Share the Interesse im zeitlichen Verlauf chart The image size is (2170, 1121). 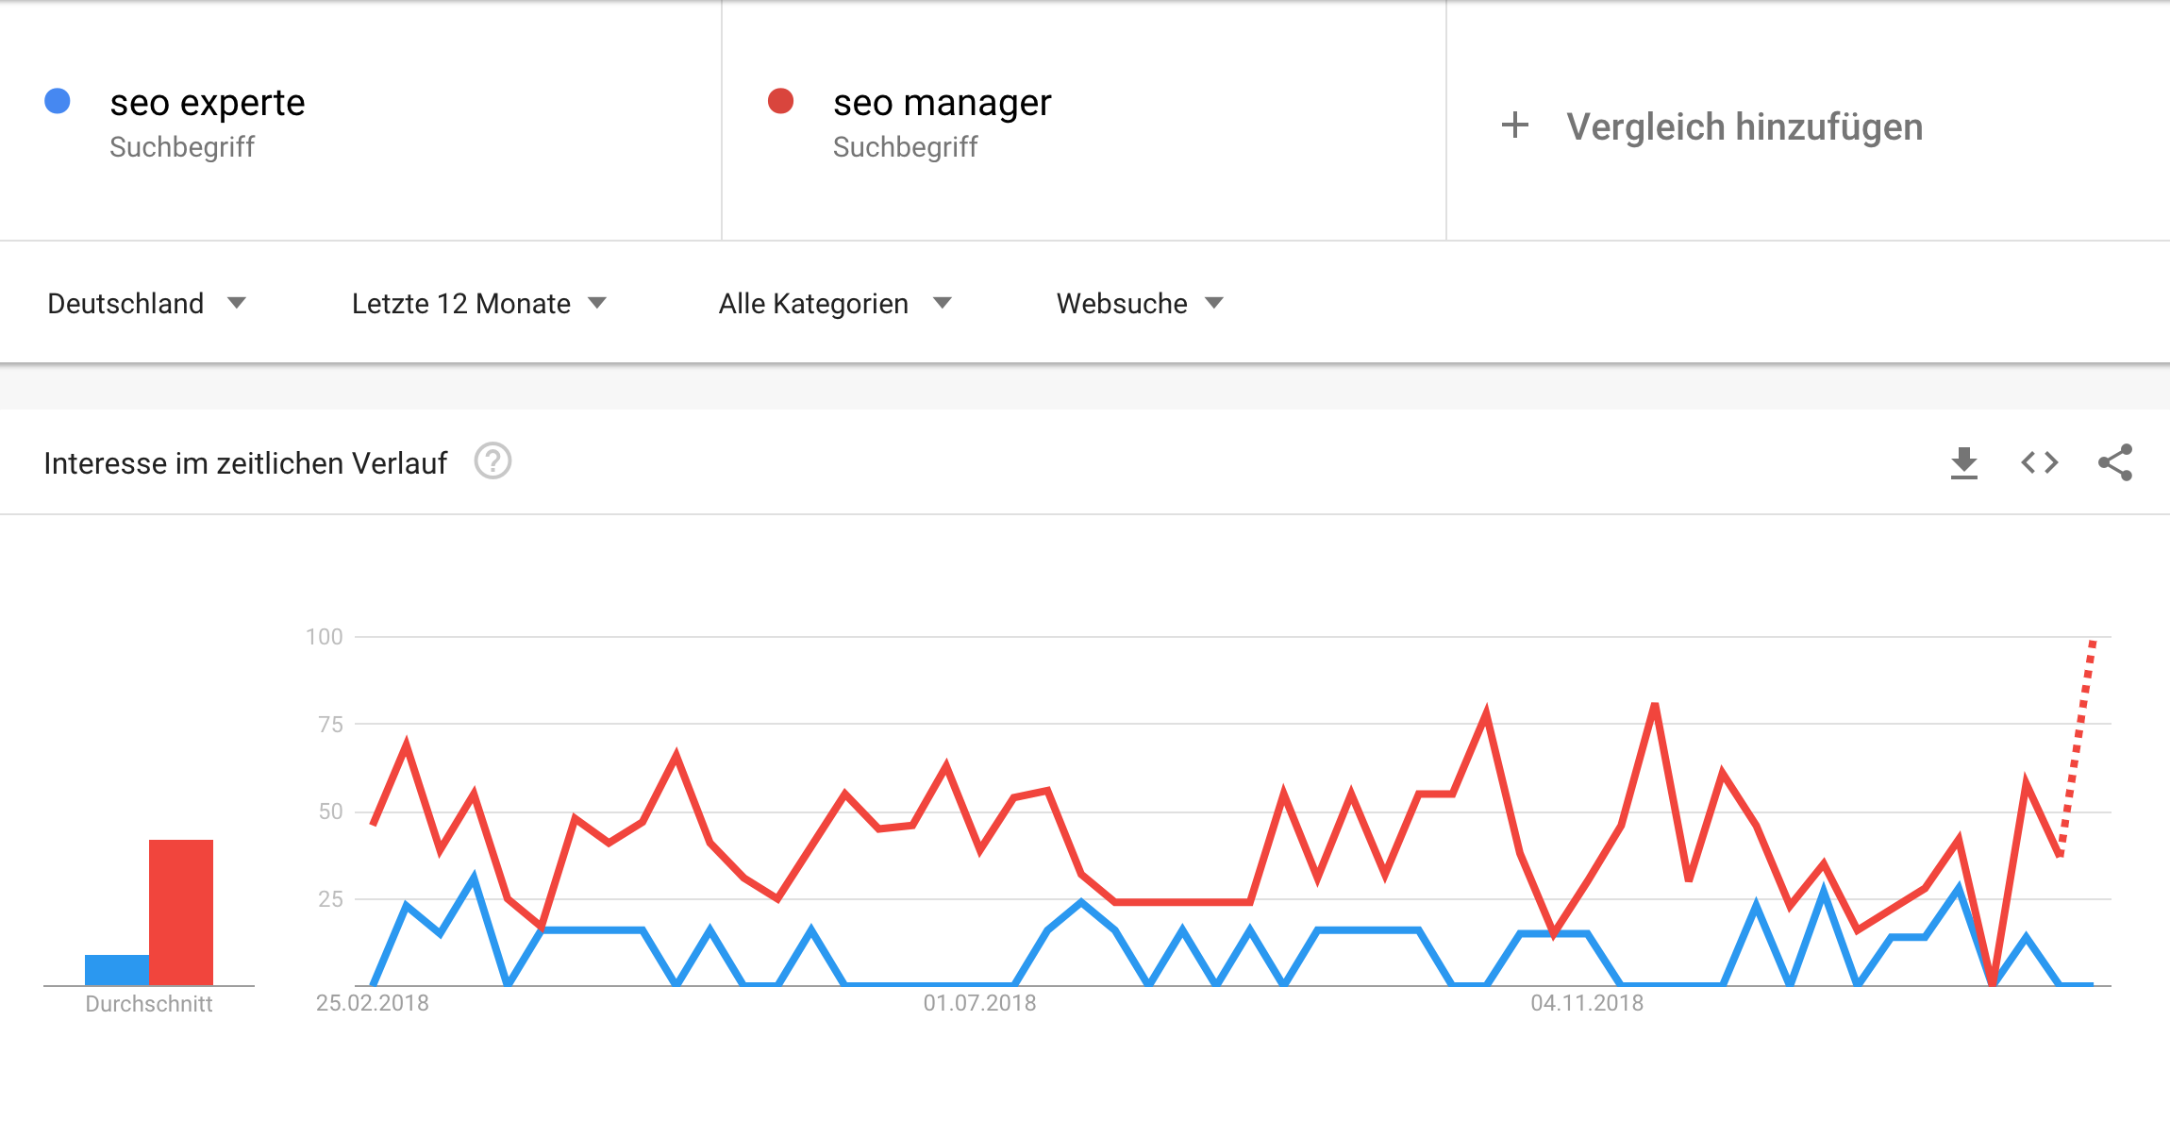coord(2115,462)
